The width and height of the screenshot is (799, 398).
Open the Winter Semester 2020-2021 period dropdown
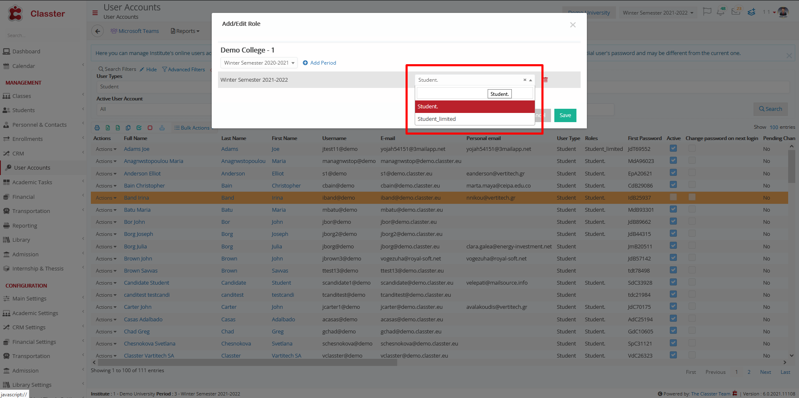click(x=259, y=63)
